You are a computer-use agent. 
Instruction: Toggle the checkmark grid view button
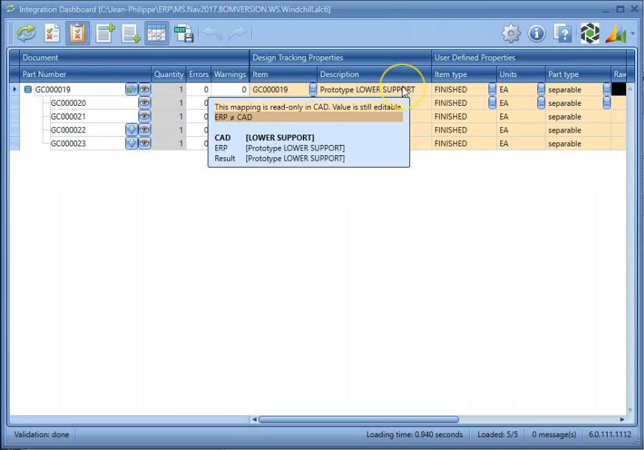tap(156, 33)
